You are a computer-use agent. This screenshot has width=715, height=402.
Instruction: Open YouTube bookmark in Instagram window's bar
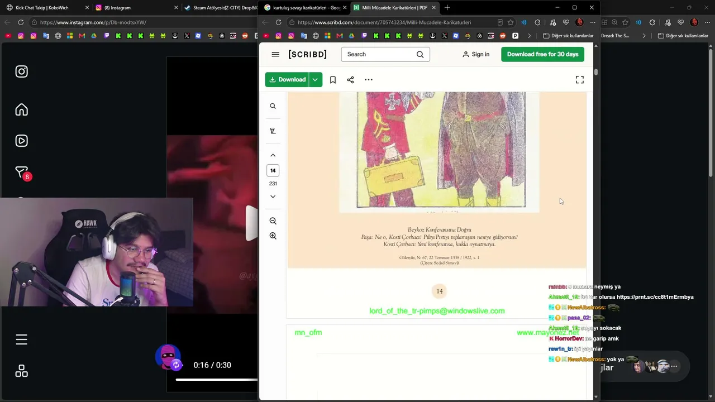coord(8,36)
